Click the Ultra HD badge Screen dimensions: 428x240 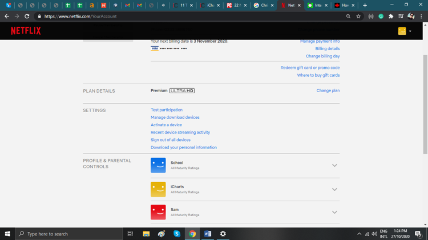(x=182, y=90)
